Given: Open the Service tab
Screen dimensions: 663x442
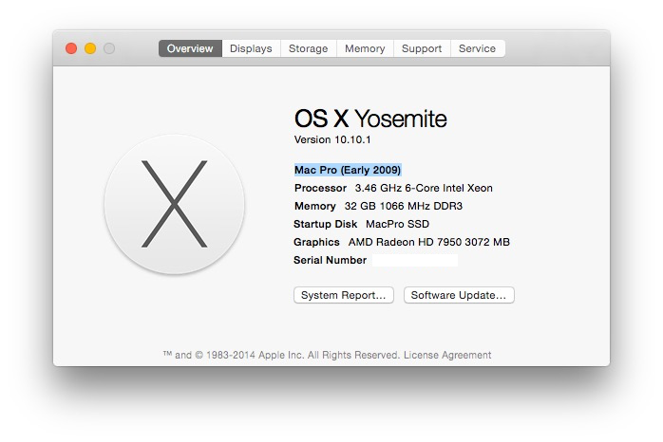Looking at the screenshot, I should 478,48.
